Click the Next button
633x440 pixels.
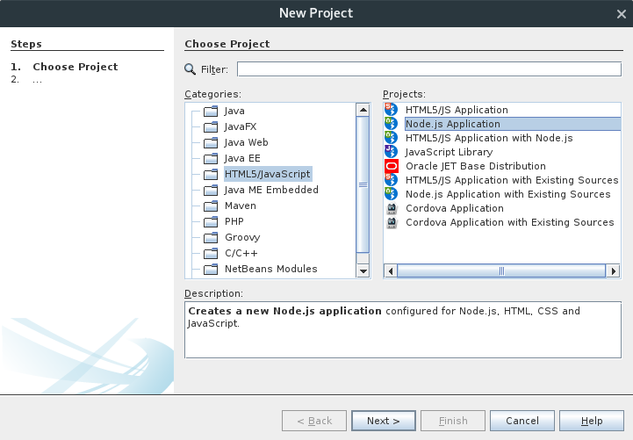[x=384, y=421]
